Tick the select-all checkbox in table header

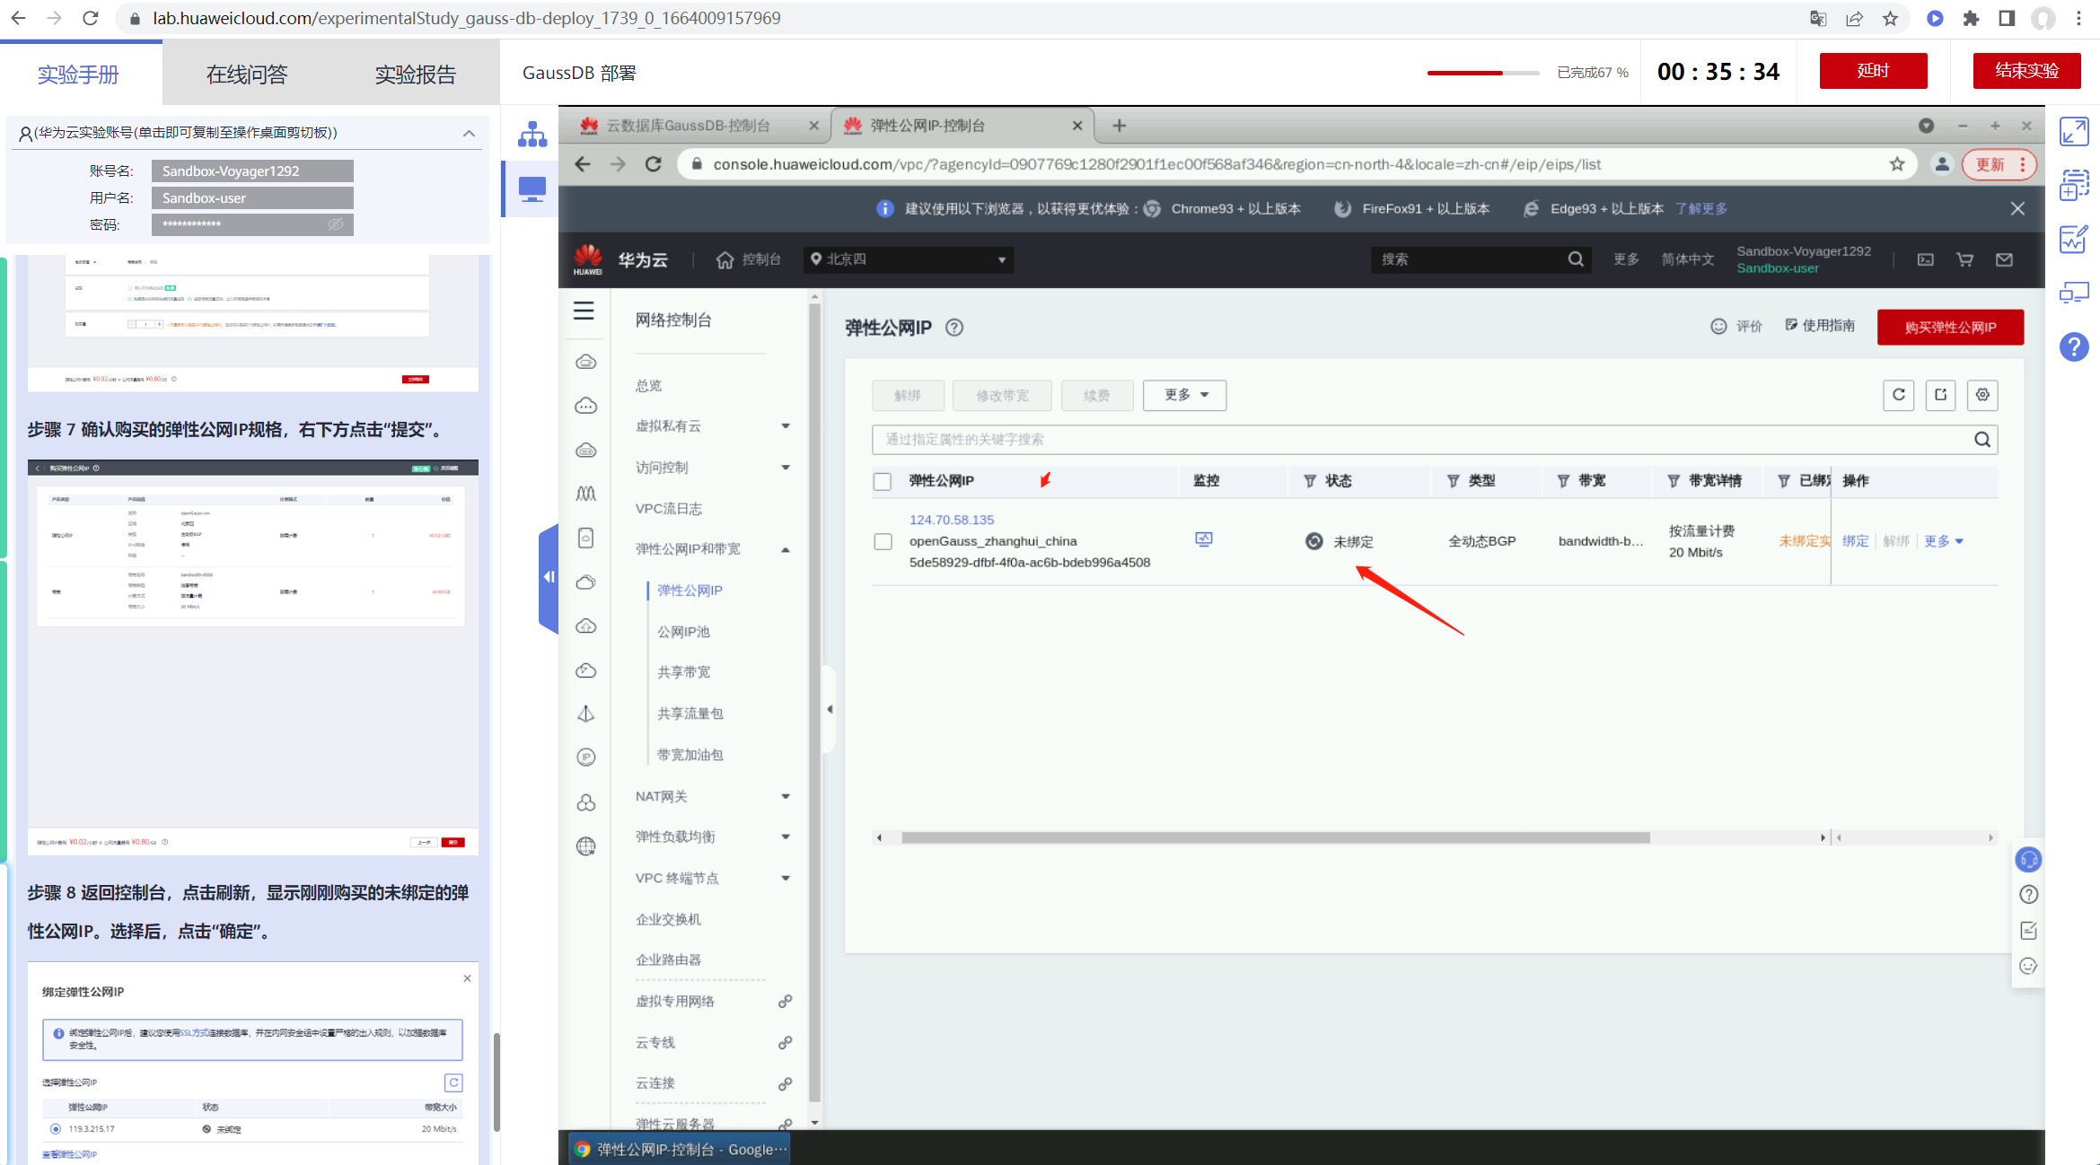[x=883, y=481]
